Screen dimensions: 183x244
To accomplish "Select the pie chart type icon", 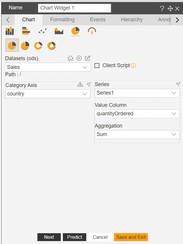I will pos(75,31).
